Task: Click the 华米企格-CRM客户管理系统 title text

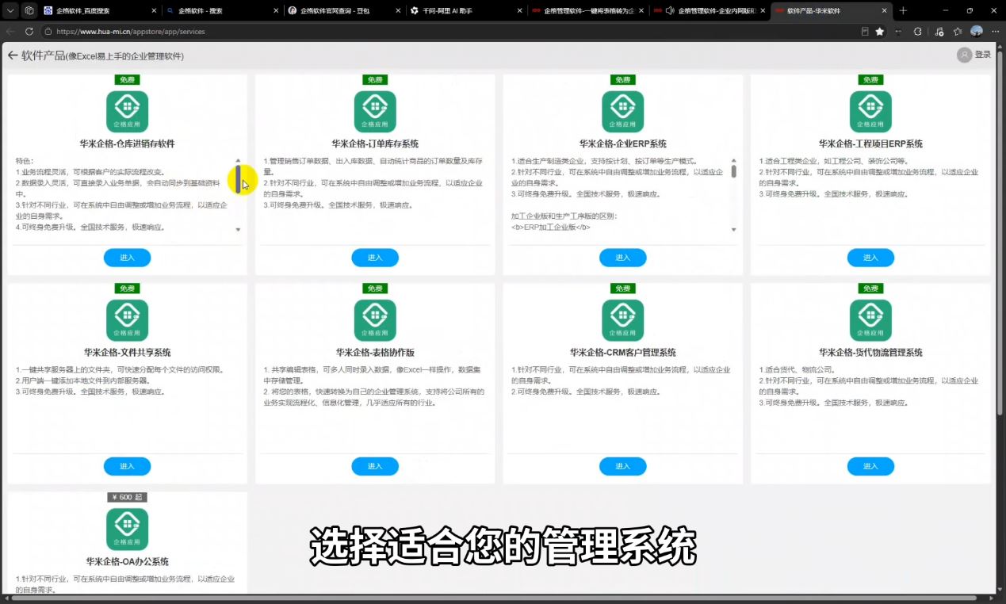Action: tap(623, 353)
